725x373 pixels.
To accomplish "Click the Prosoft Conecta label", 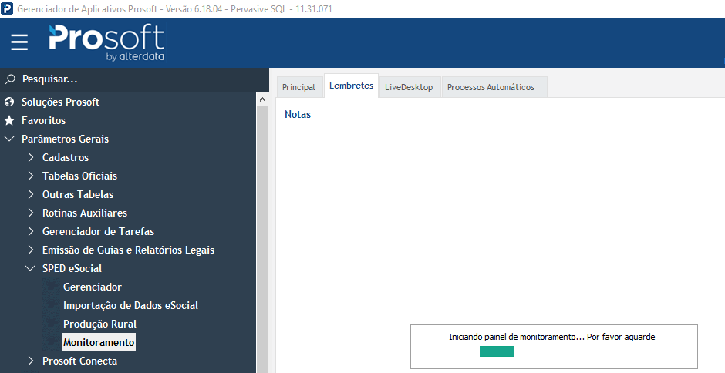I will coord(79,361).
